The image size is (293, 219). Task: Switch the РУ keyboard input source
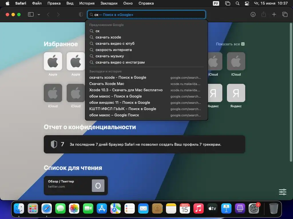pos(216,3)
